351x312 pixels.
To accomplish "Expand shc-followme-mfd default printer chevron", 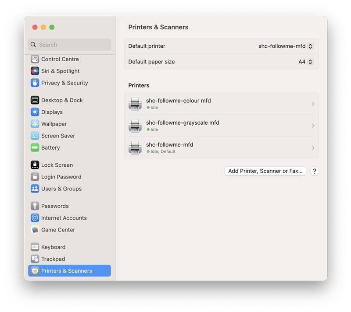I will pos(313,148).
